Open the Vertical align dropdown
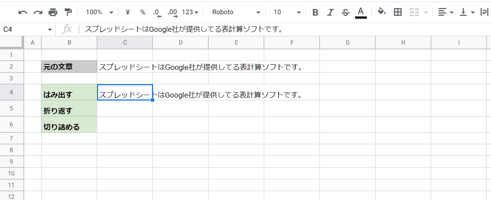 (x=467, y=12)
